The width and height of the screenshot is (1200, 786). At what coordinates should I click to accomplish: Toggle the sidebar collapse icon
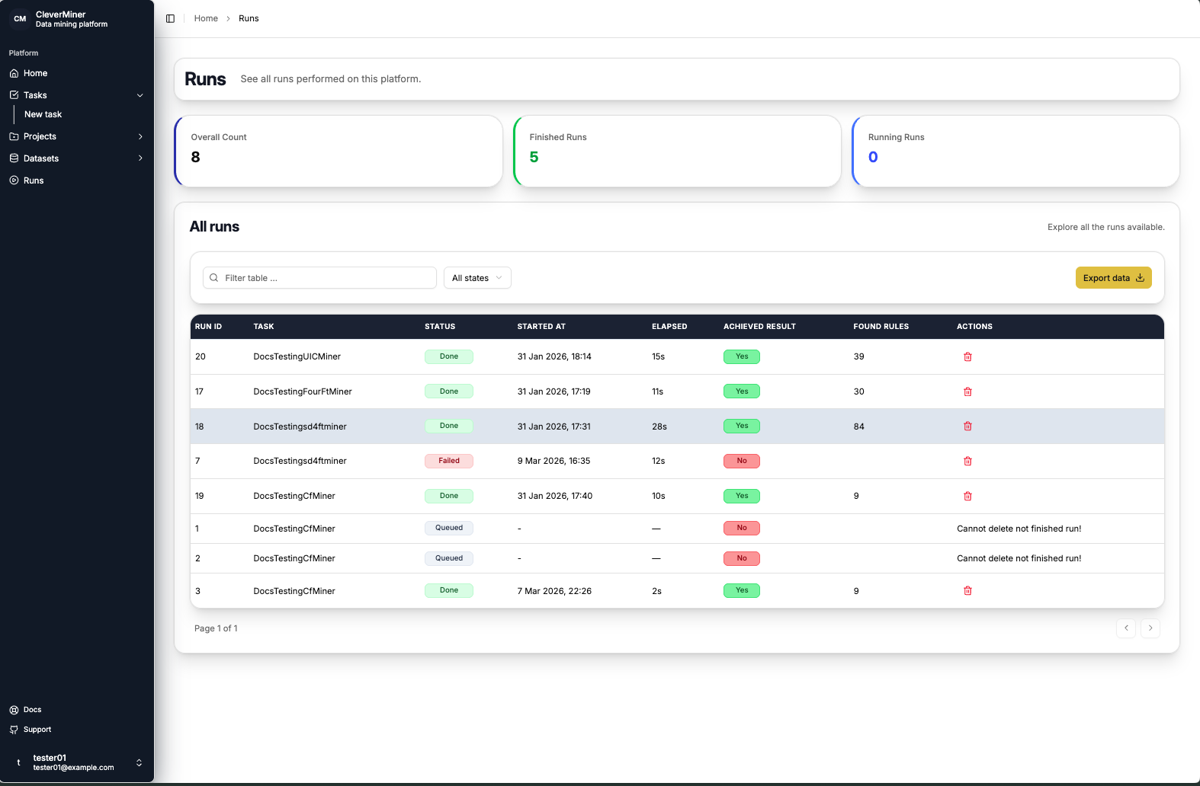pyautogui.click(x=170, y=18)
